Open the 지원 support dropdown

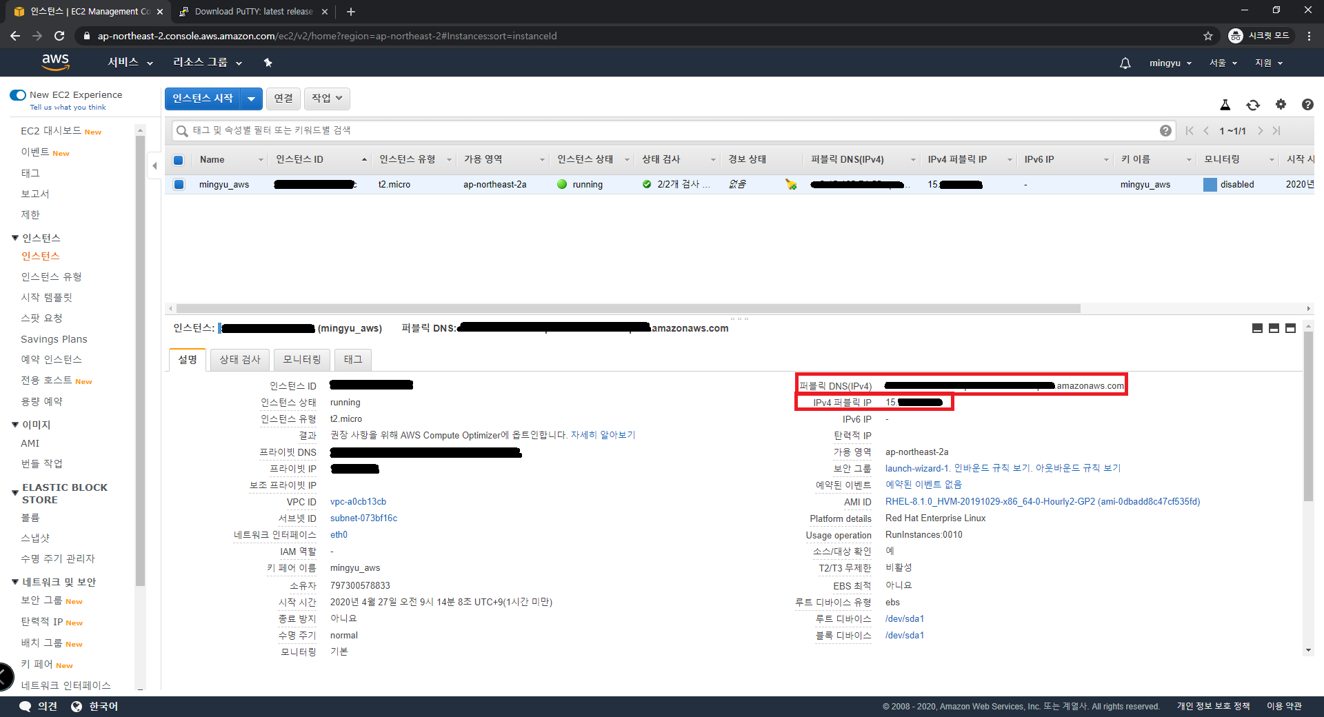pos(1269,63)
